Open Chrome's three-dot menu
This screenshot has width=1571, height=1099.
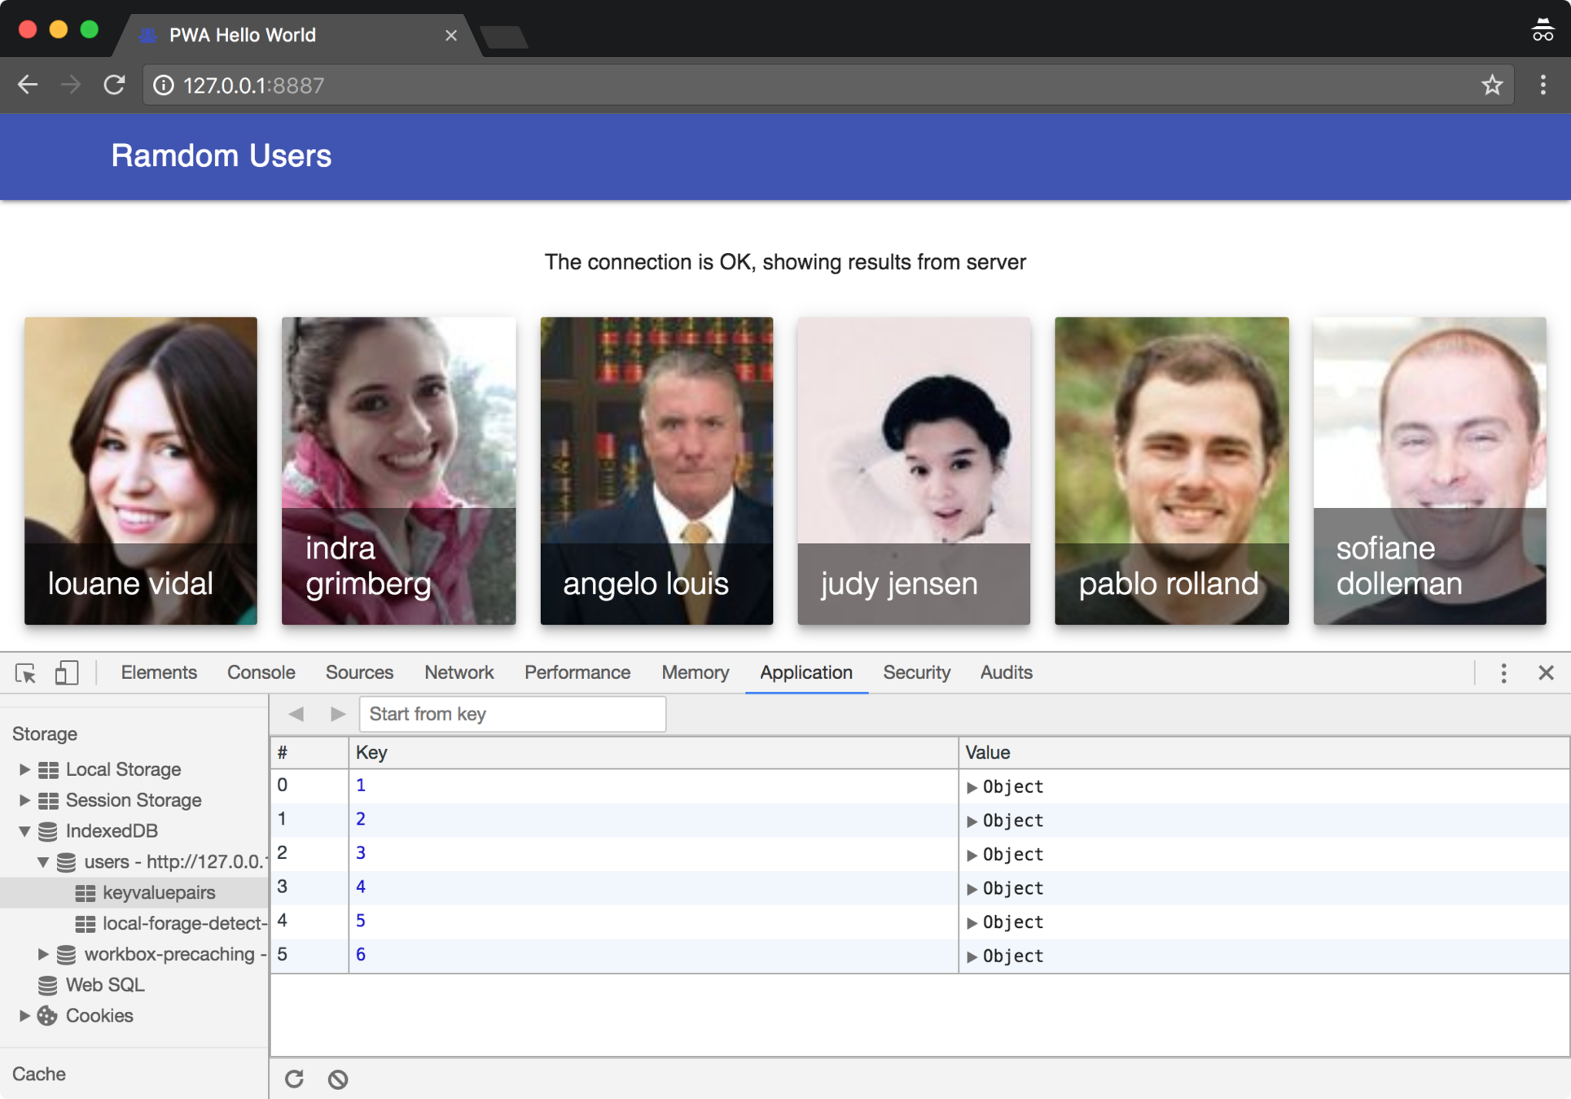1542,85
